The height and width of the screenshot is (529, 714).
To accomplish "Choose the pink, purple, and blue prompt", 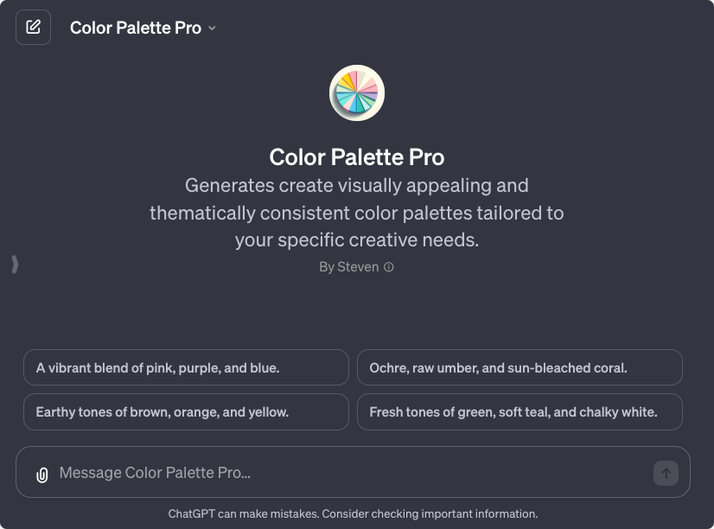I will point(188,367).
